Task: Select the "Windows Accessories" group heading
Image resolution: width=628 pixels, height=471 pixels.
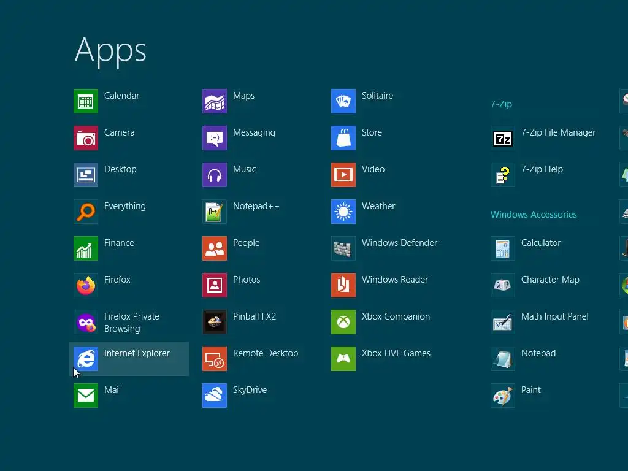Action: pyautogui.click(x=534, y=215)
